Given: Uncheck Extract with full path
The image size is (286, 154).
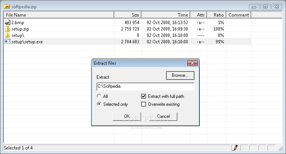Looking at the screenshot, I should tap(143, 96).
